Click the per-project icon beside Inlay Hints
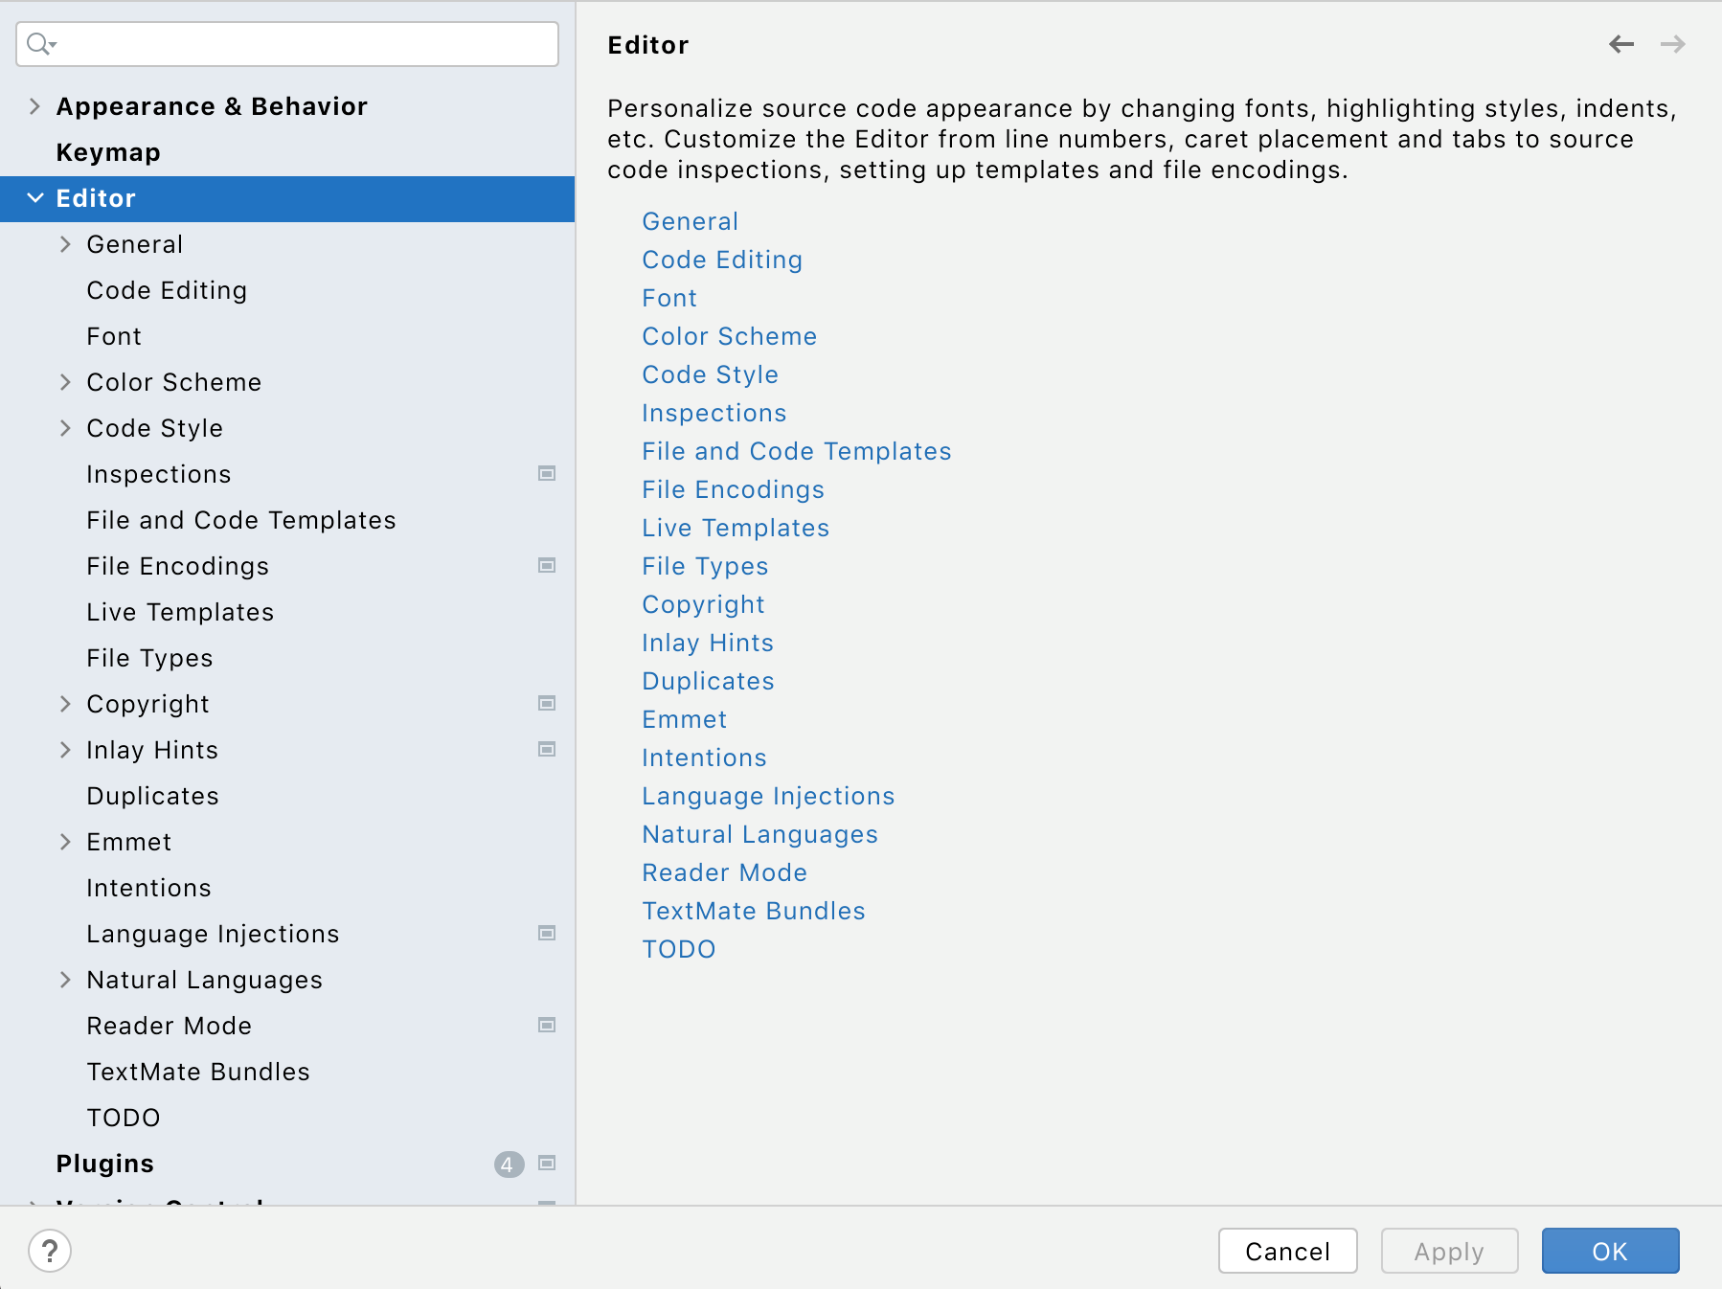Viewport: 1722px width, 1289px height. (547, 749)
